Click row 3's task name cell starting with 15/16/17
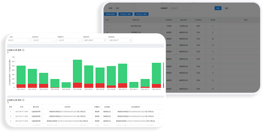The width and height of the screenshot is (266, 134). click(x=67, y=121)
